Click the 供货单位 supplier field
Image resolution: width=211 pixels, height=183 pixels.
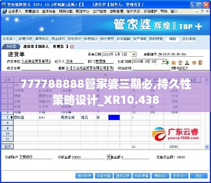tap(36, 61)
